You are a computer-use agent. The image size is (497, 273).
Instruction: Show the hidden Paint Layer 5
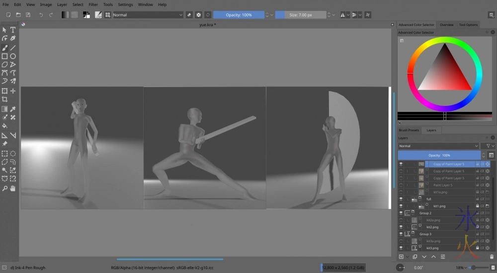[x=401, y=185]
